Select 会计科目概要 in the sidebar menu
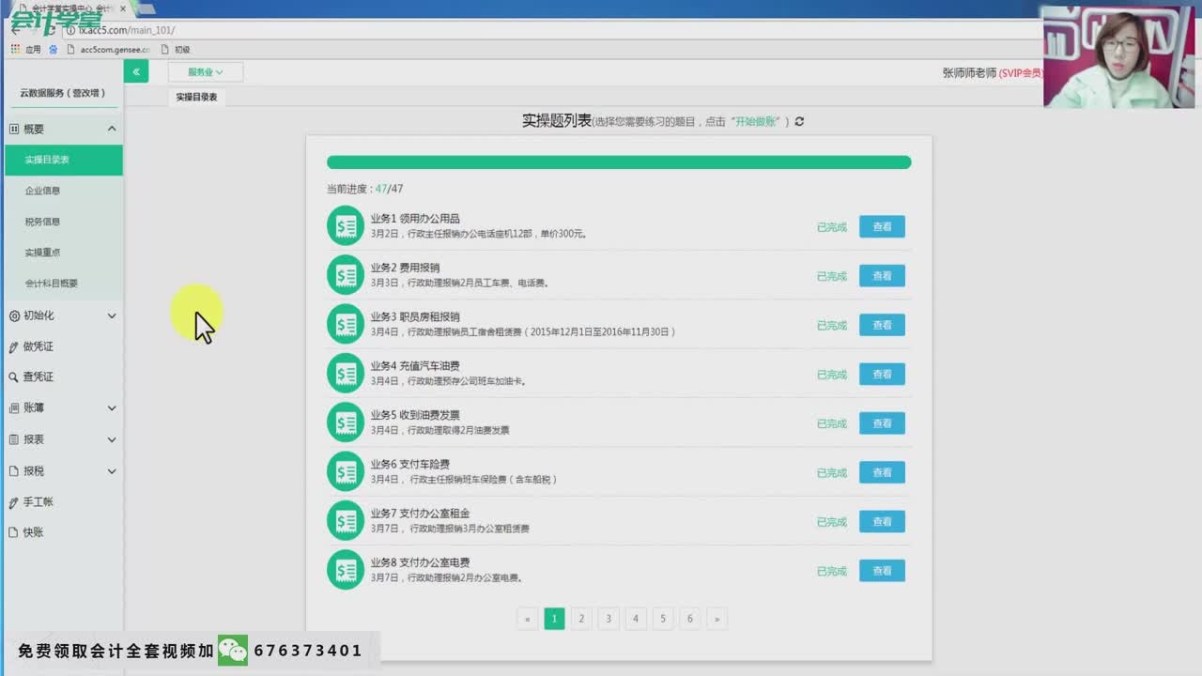1202x676 pixels. tap(52, 283)
